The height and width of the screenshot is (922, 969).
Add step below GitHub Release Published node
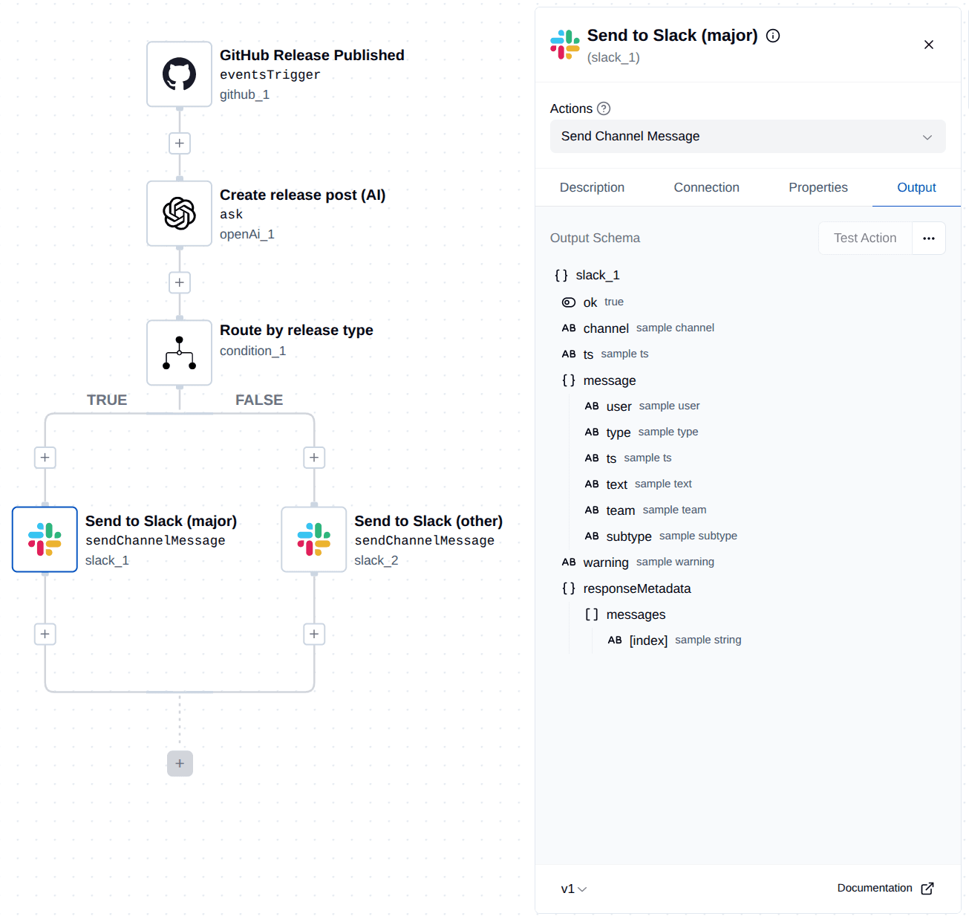(x=179, y=143)
